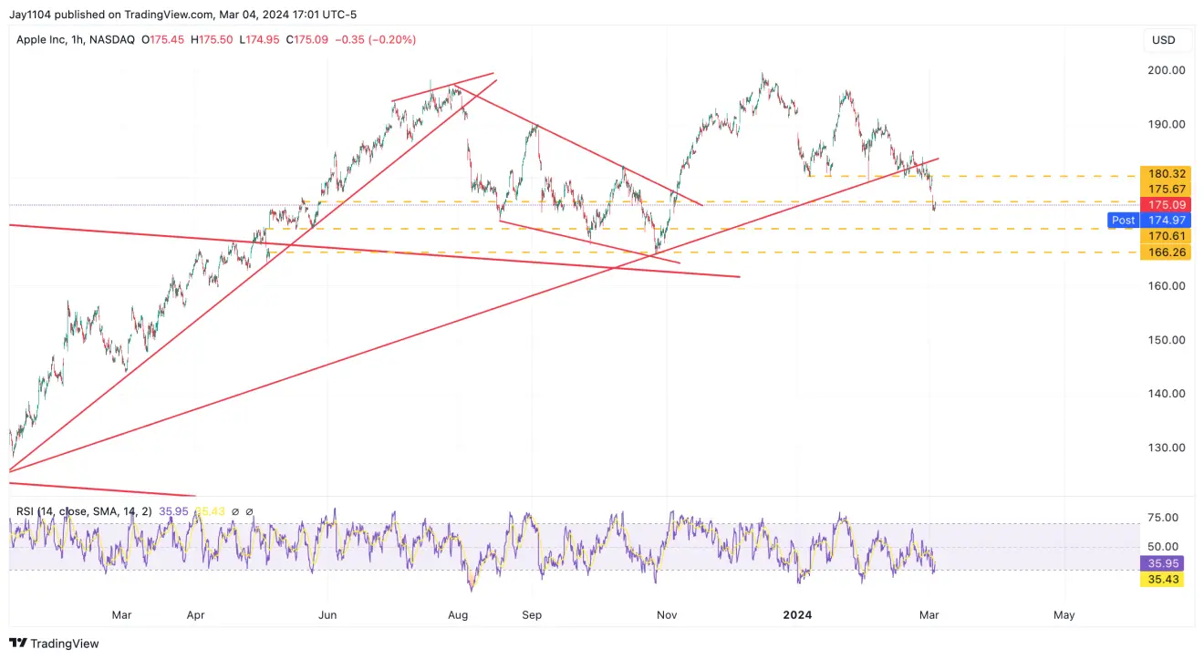
Task: Click the Apple Inc, 1h, NASDAQ title
Action: click(75, 40)
